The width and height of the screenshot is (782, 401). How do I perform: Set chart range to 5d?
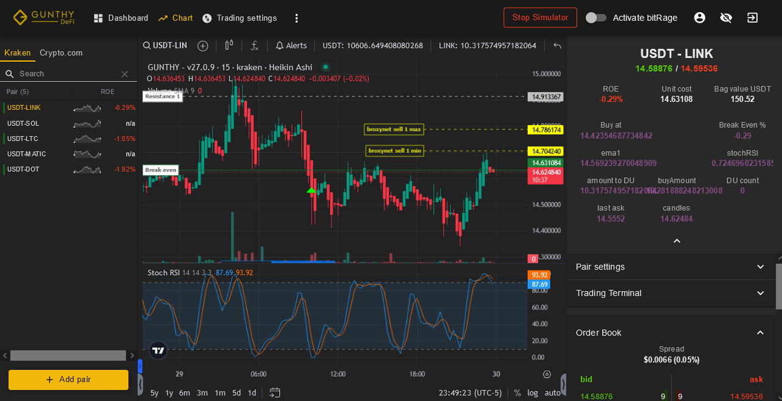(237, 393)
